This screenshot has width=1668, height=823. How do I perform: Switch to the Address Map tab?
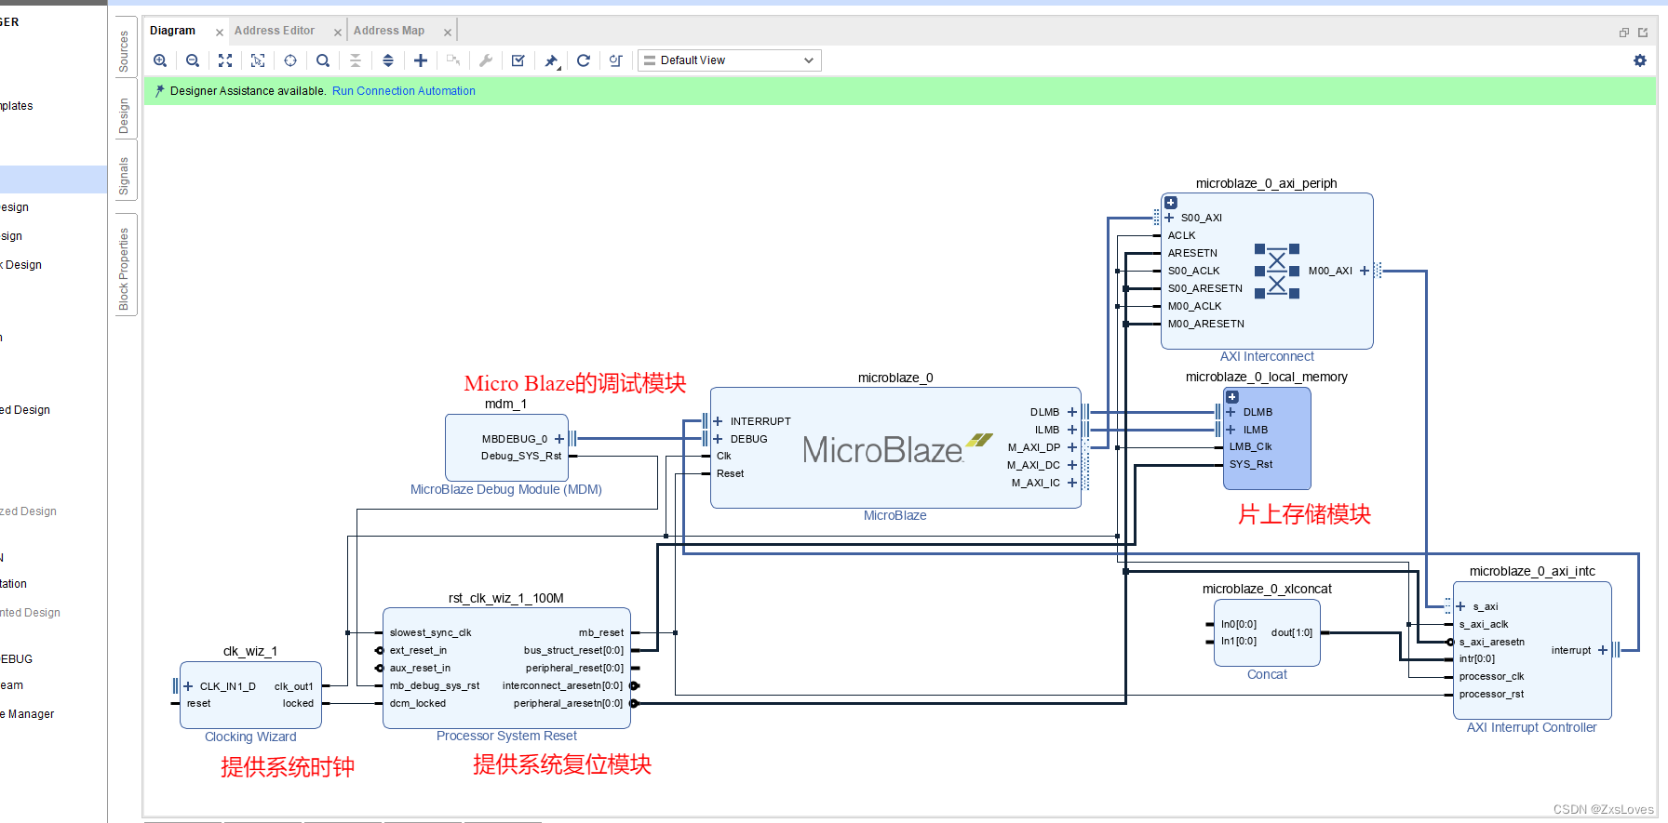point(389,31)
